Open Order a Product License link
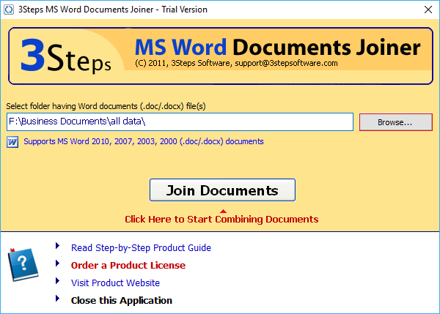Viewport: 440px width, 314px height. click(128, 265)
